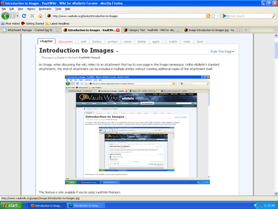Close the Introduction to Images browser tab
278x209 pixels.
(118, 30)
